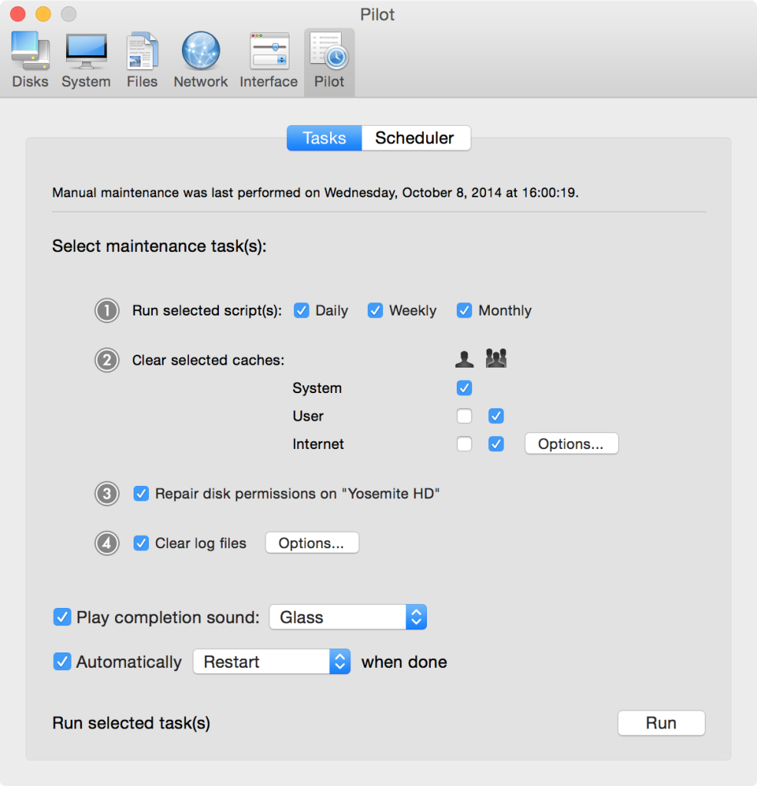Open the Interface toolbar section

[x=269, y=60]
